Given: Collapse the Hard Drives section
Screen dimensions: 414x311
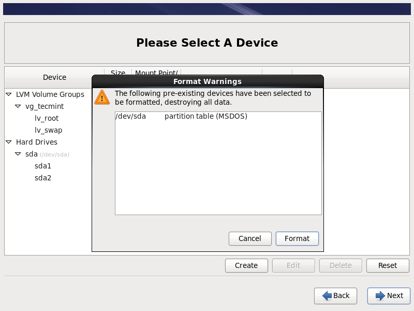Looking at the screenshot, I should (x=9, y=142).
